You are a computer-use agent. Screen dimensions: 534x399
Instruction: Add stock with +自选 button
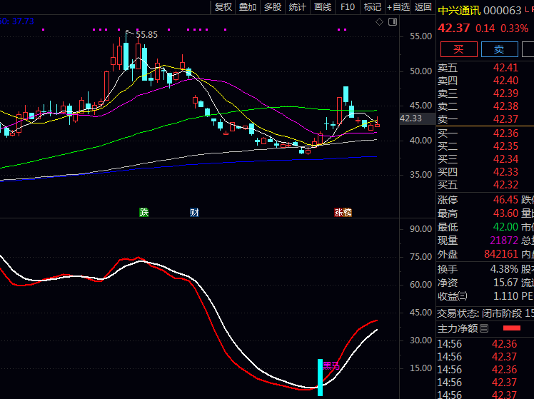(x=398, y=7)
